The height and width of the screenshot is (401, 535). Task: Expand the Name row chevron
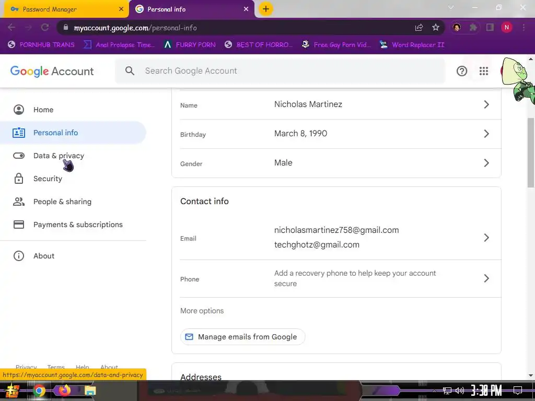pos(486,104)
